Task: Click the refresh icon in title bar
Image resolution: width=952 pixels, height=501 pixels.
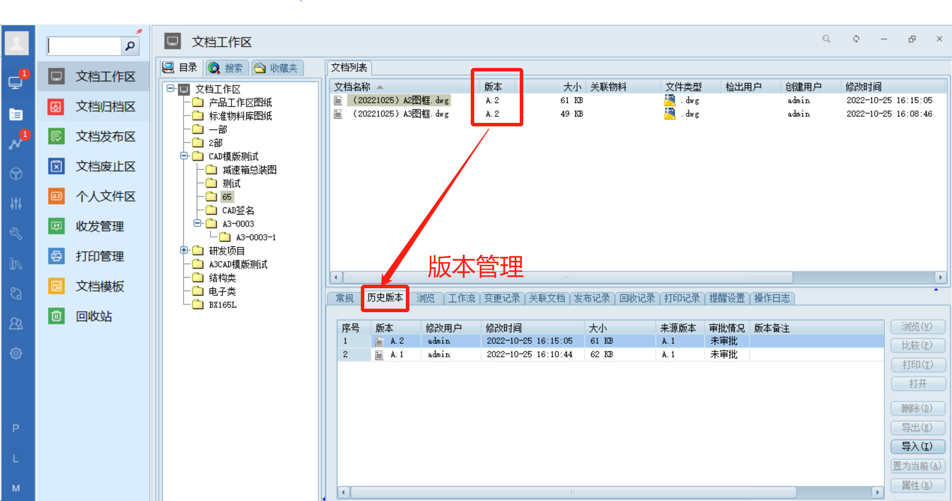Action: click(x=856, y=39)
